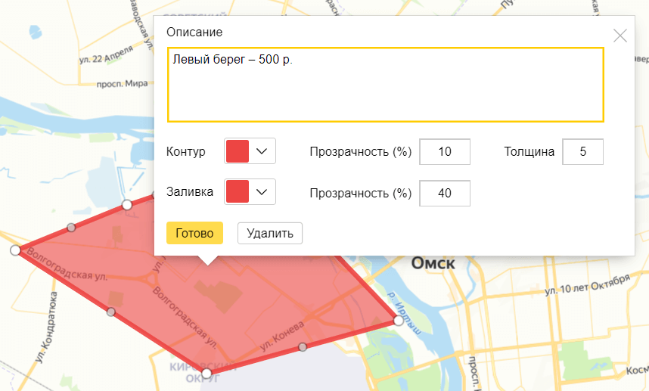Click the Омск city label on map
Image resolution: width=649 pixels, height=391 pixels.
click(433, 263)
